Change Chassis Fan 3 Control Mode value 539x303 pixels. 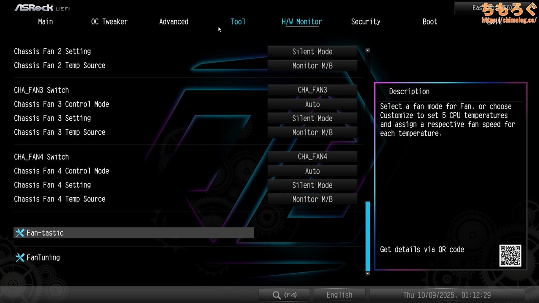[312, 104]
